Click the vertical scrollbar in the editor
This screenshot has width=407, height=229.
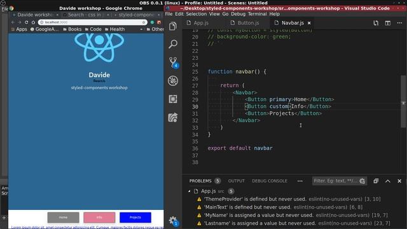pos(403,102)
